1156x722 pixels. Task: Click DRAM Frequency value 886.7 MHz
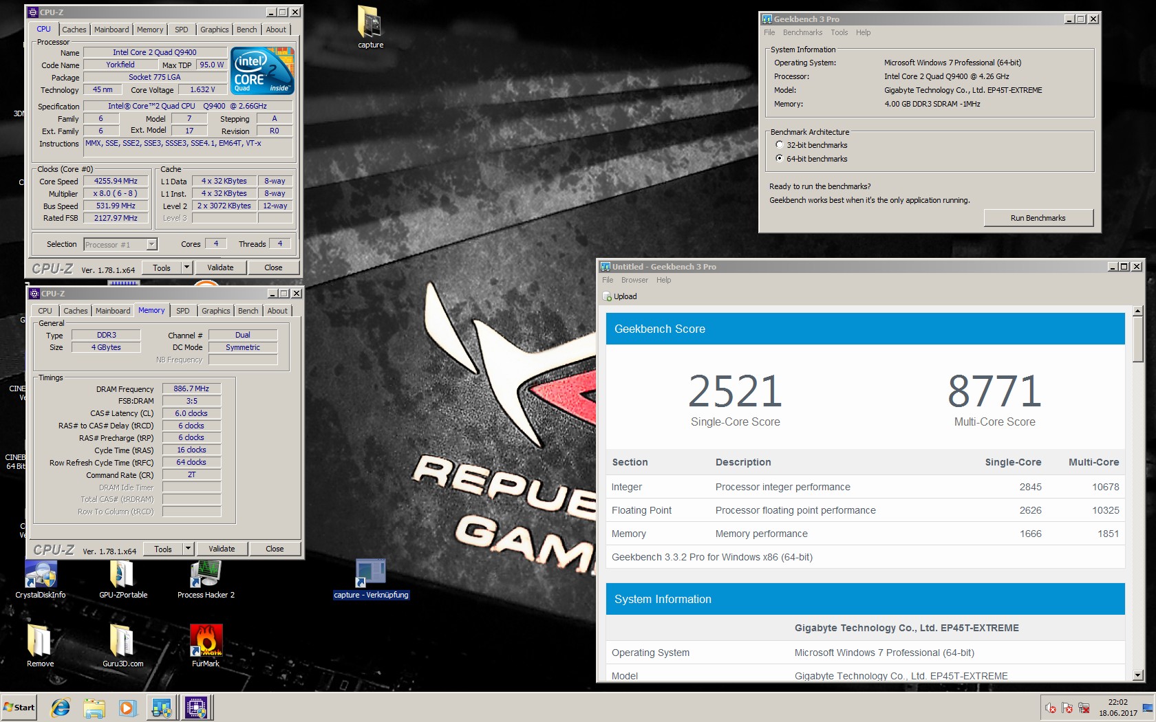(x=191, y=389)
